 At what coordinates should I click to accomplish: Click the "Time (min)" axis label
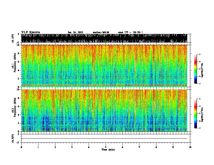[108, 150]
